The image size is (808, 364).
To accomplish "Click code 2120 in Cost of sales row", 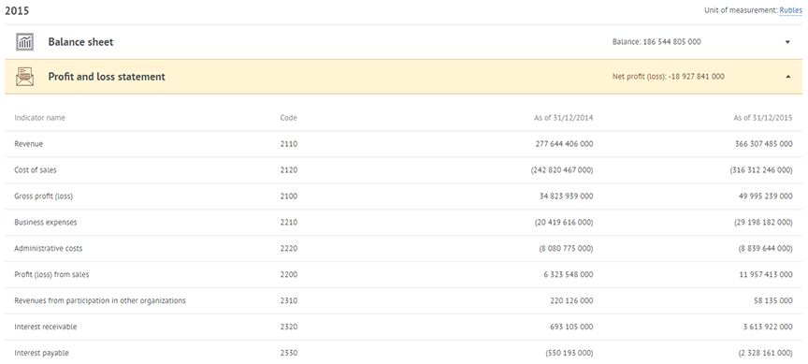I will pos(289,170).
